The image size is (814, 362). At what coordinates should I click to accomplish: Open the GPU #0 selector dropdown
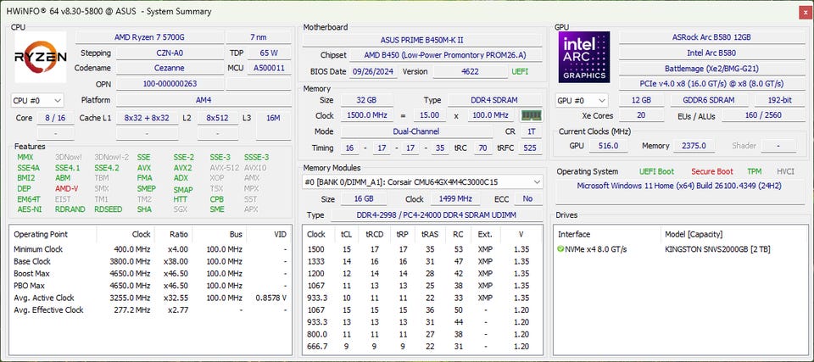[582, 100]
